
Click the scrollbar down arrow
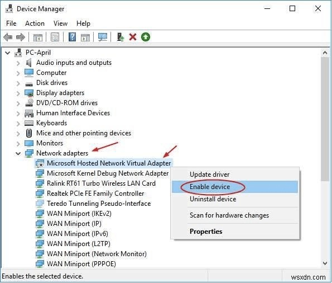click(x=325, y=263)
